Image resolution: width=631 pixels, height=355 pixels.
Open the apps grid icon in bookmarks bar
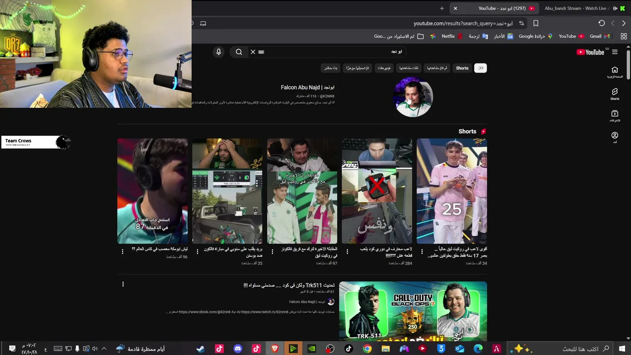624,36
